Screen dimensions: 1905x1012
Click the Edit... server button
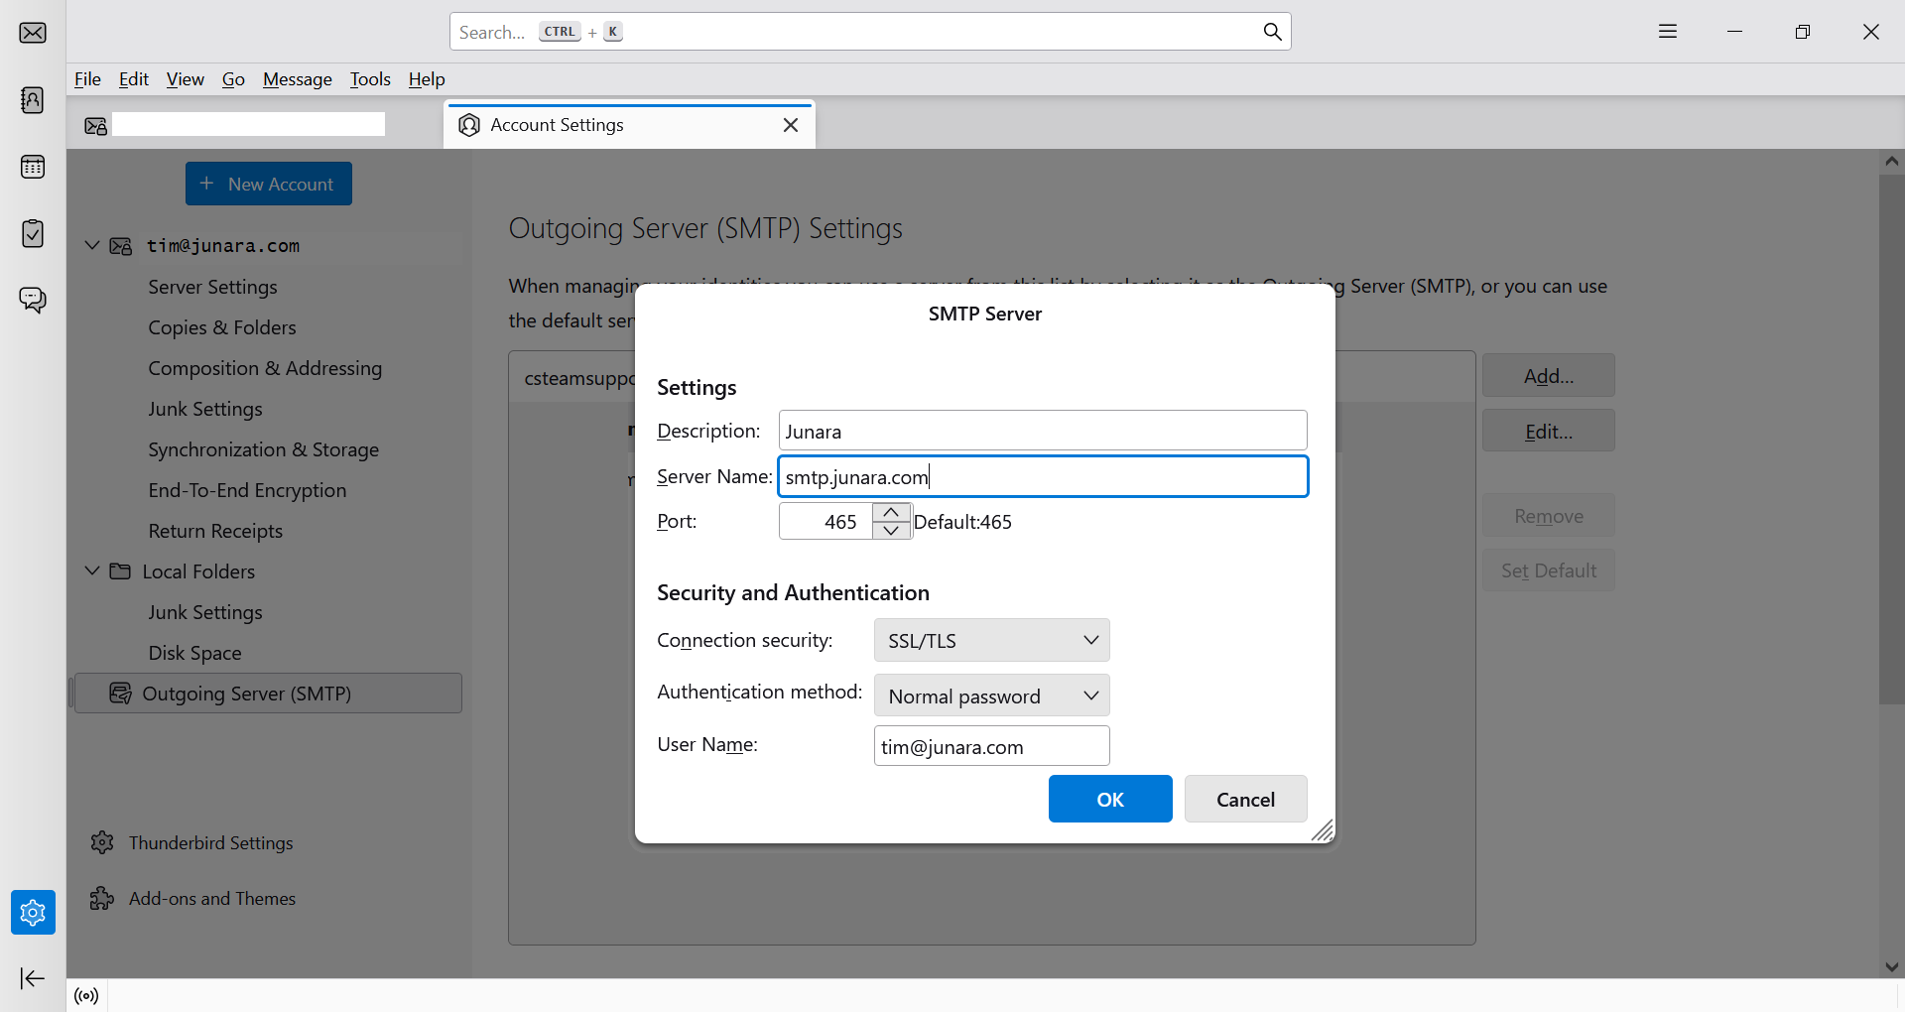[1549, 431]
